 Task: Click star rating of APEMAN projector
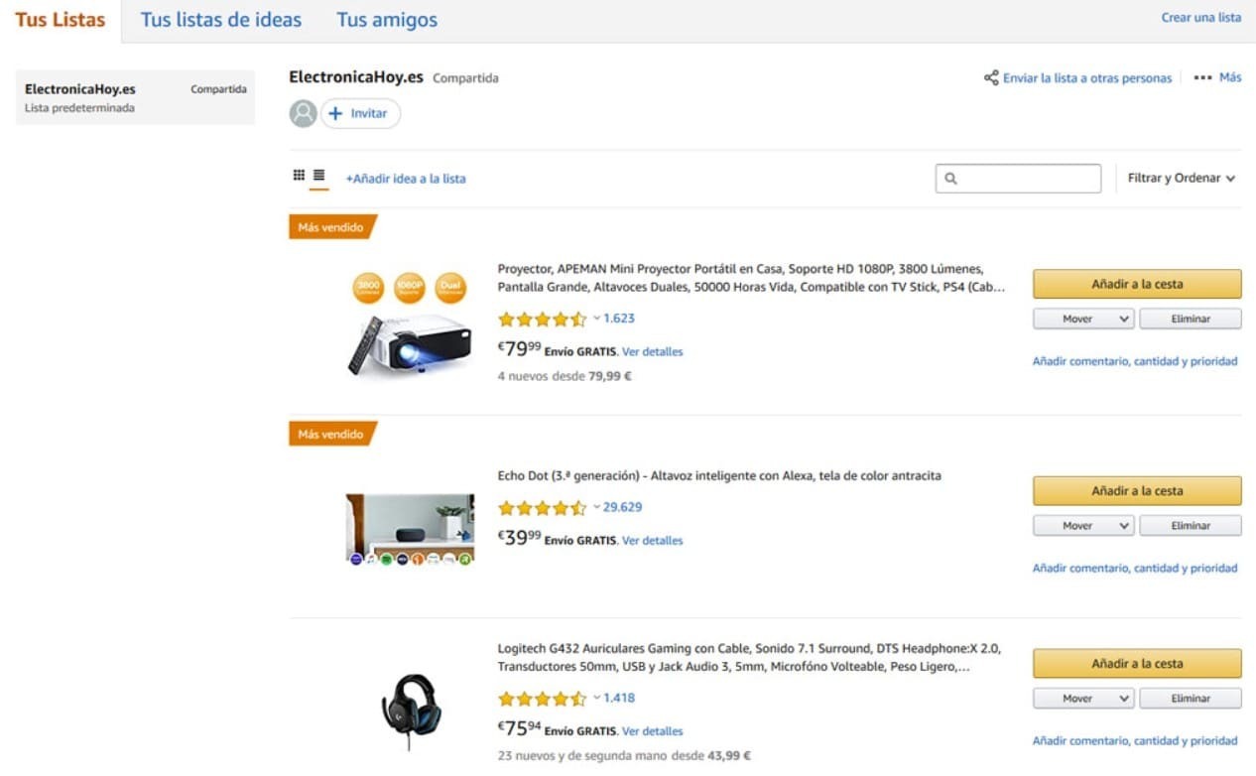(542, 319)
